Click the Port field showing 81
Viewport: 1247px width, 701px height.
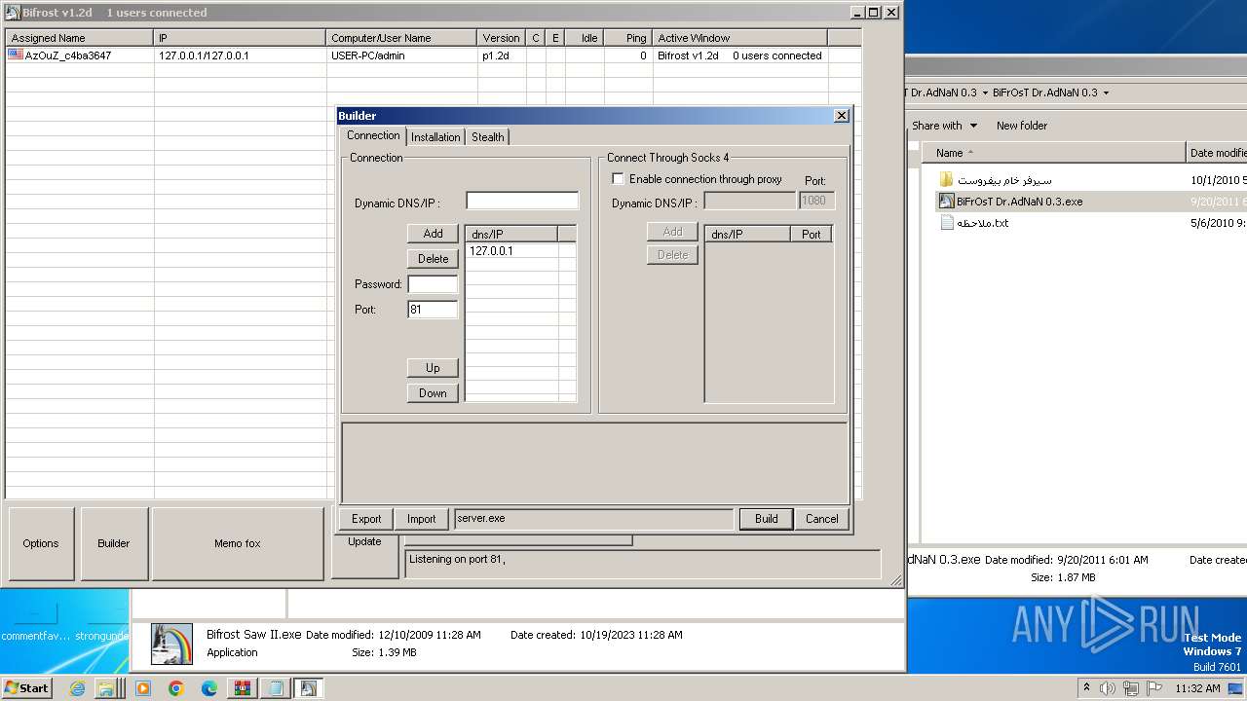(433, 310)
